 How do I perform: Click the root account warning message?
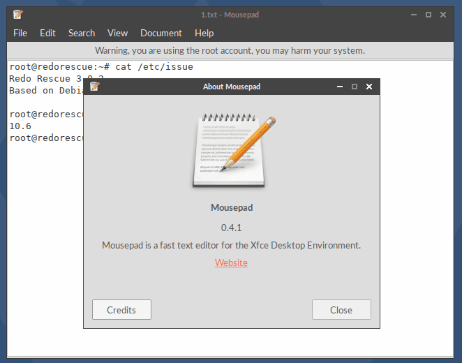click(230, 51)
